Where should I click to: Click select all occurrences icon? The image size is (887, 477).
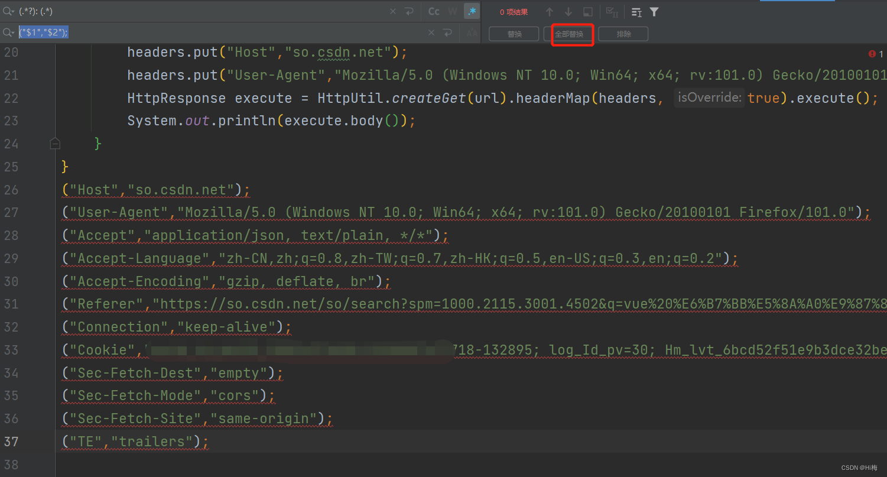click(612, 12)
